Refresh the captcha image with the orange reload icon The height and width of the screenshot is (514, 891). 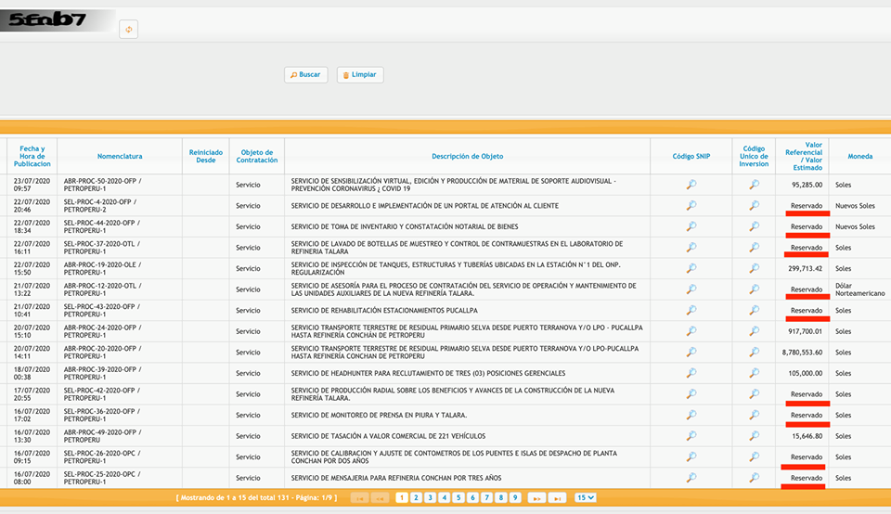point(128,30)
